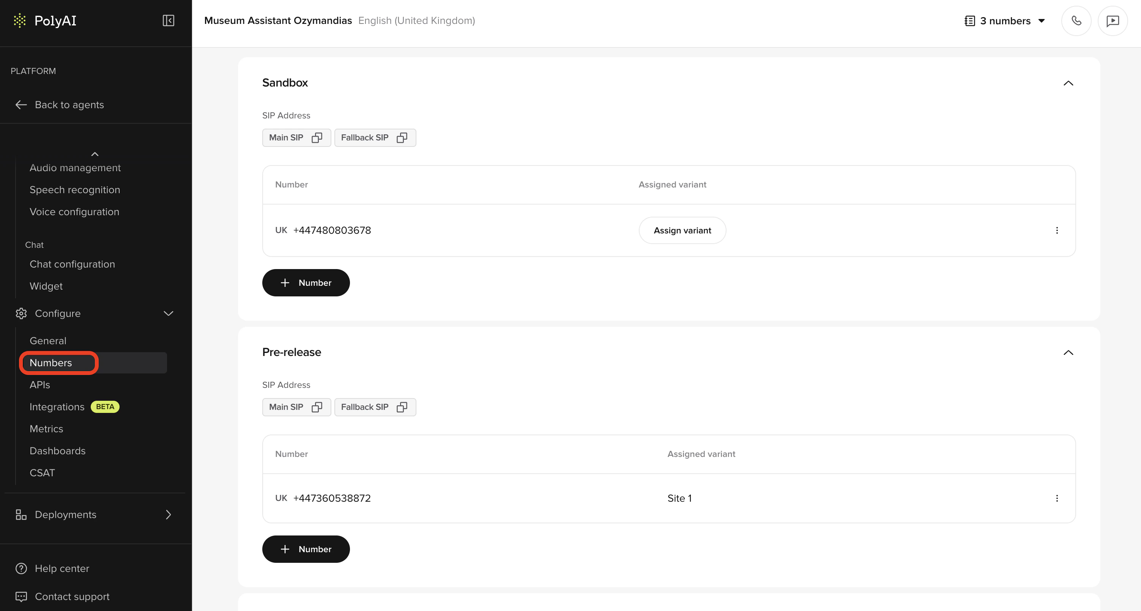
Task: Collapse the Pre-release section chevron
Action: [1069, 353]
